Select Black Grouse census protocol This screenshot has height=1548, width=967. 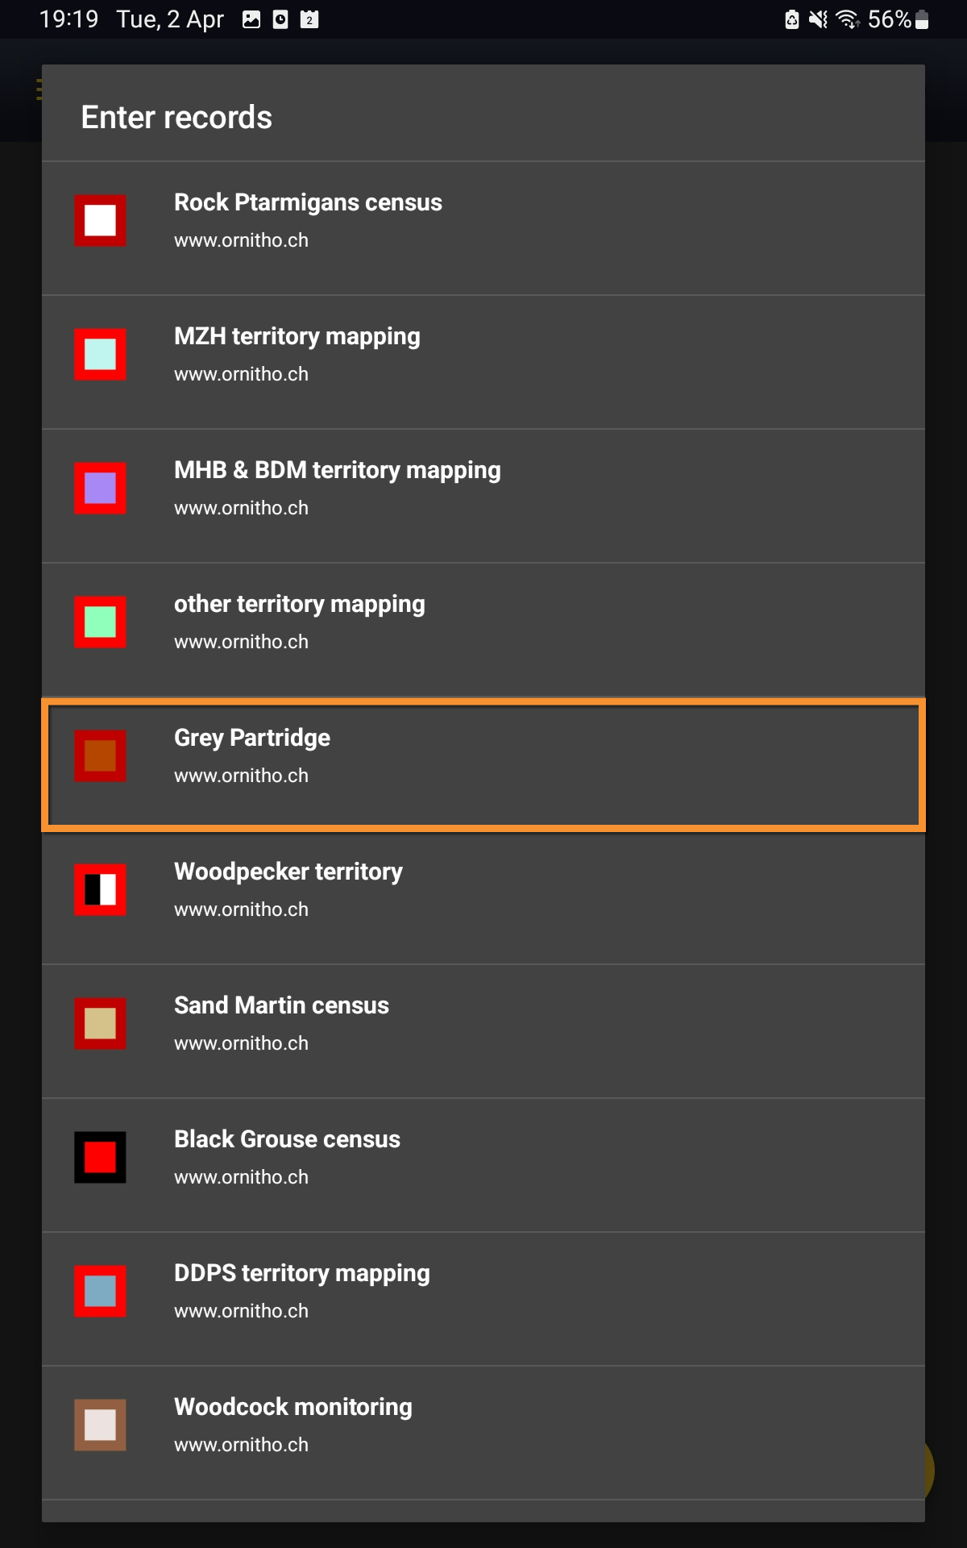483,1157
